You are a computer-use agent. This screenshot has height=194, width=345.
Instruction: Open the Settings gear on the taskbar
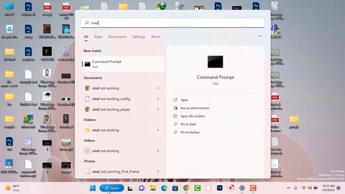242,188
